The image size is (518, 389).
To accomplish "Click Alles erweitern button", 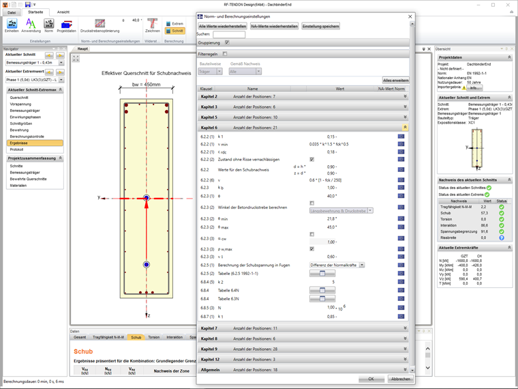I will (x=395, y=80).
